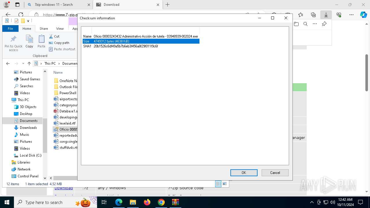Open the recent locations dropdown in Explorer
This screenshot has width=370, height=208.
(x=23, y=64)
